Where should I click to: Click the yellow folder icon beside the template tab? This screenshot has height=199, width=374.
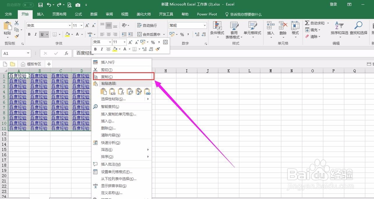click(12, 64)
